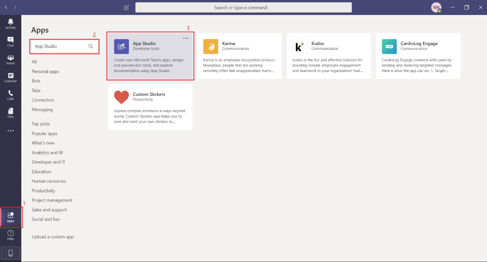The image size is (487, 262).
Task: Select the Developer and IT category
Action: 48,162
